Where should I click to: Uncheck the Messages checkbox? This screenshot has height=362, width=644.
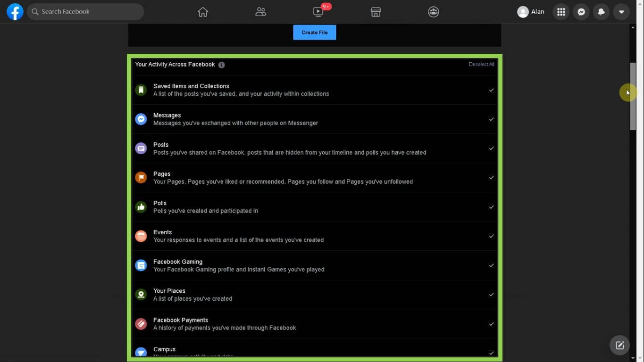[x=491, y=119]
